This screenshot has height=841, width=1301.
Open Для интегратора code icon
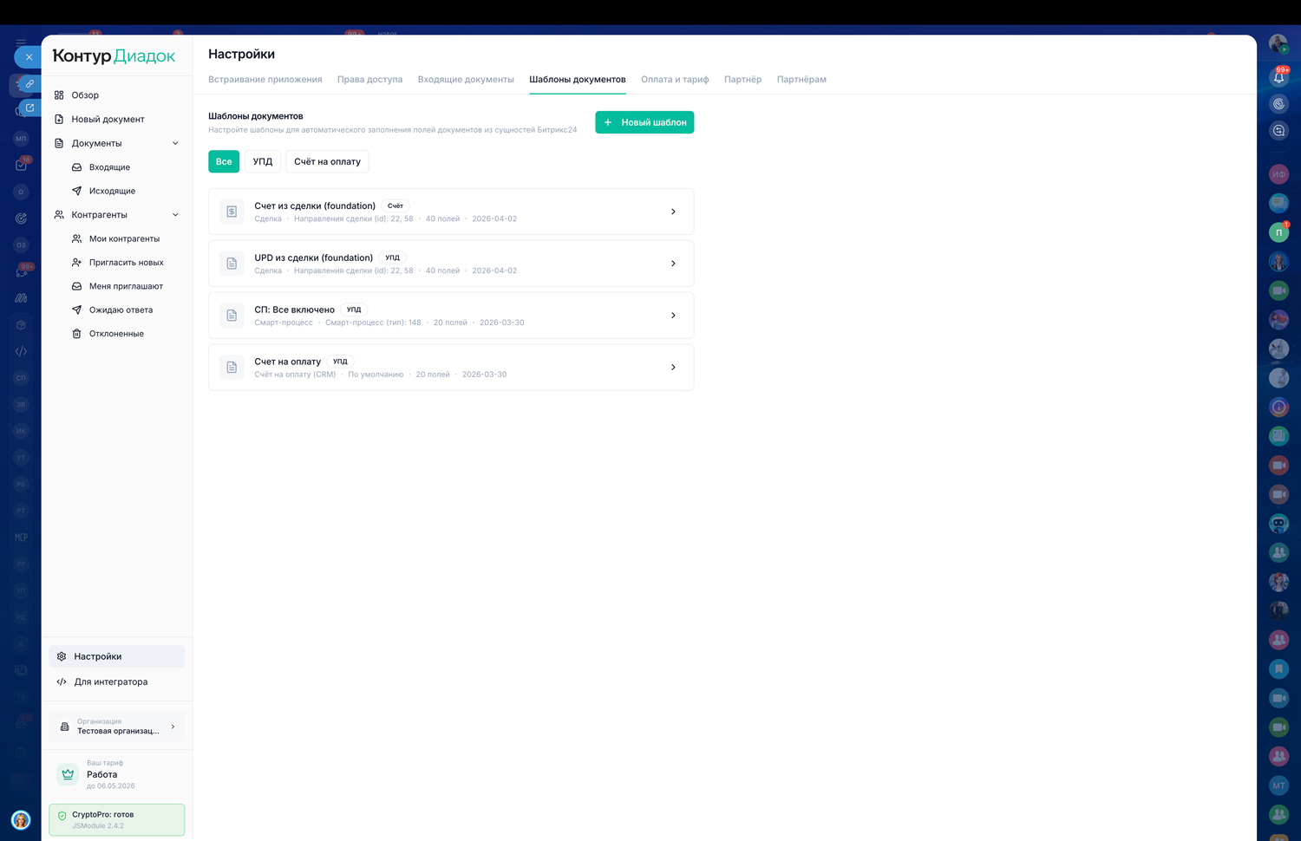(x=62, y=681)
